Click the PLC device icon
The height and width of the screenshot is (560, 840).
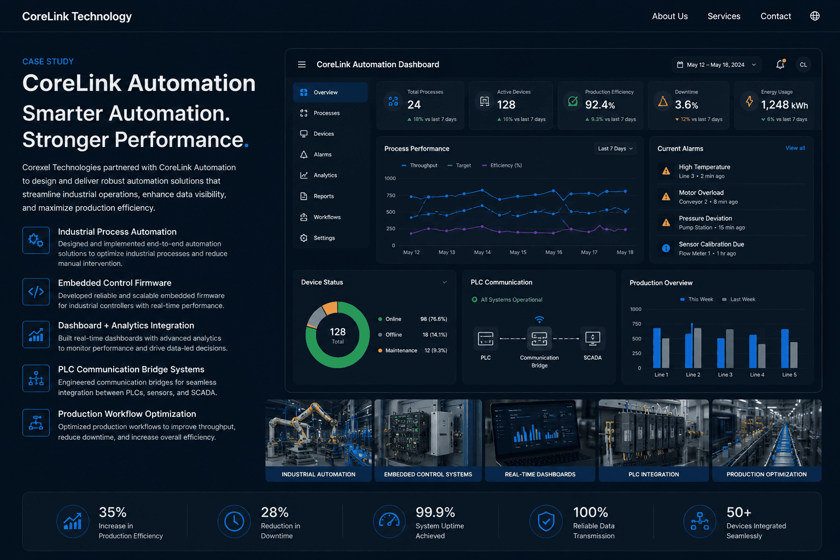(x=486, y=339)
